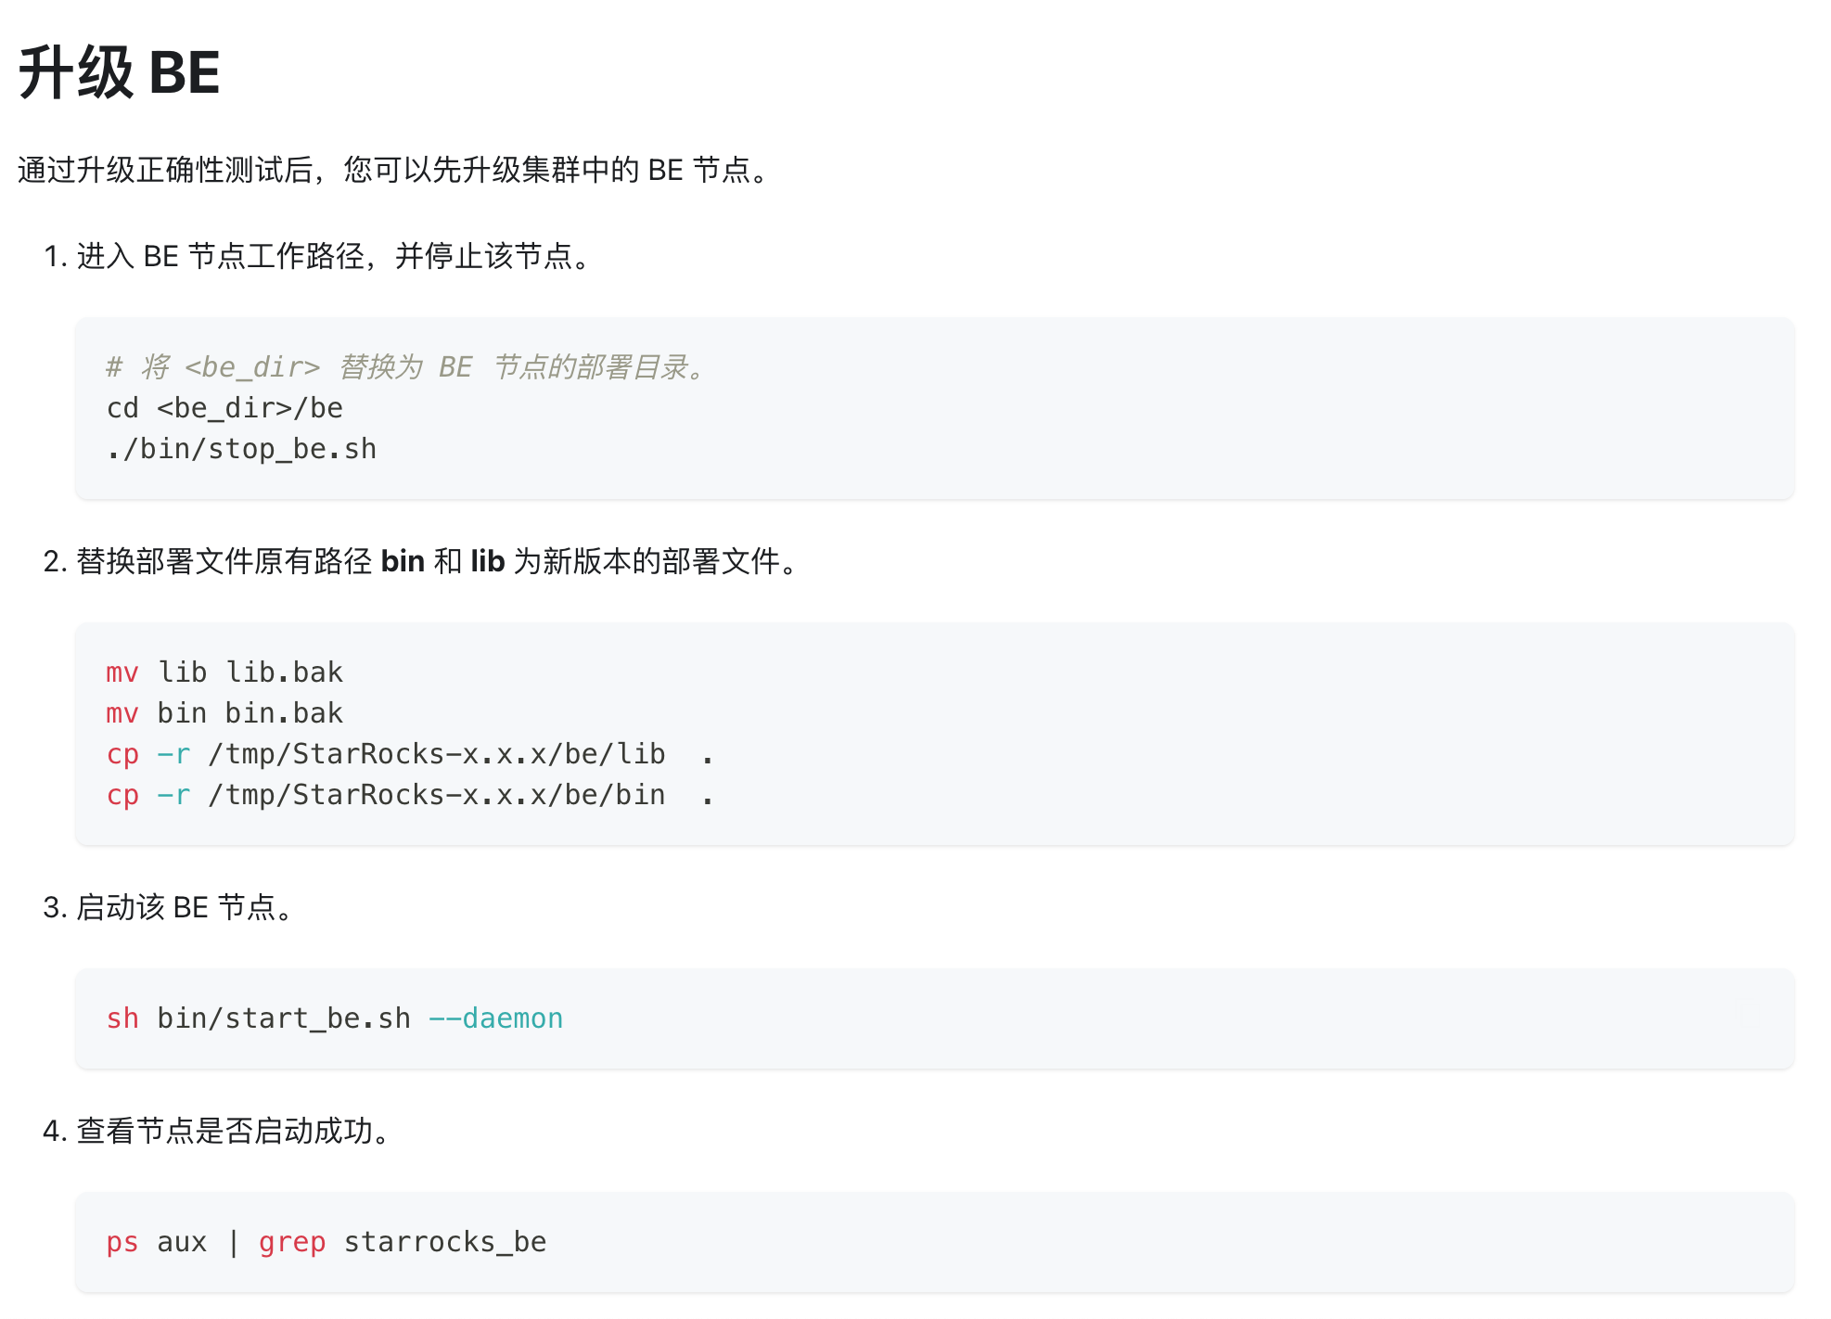Click the bold bin word in step 2
This screenshot has height=1319, width=1831.
point(403,561)
